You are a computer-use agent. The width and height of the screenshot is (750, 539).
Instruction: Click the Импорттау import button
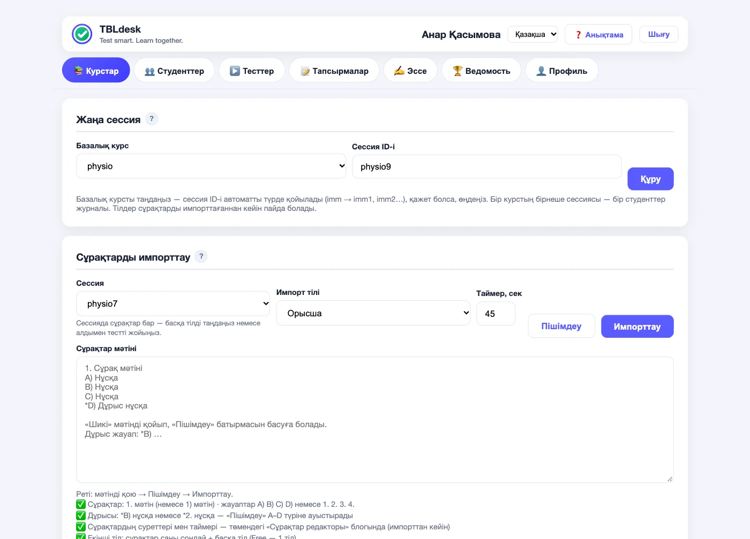pos(637,327)
